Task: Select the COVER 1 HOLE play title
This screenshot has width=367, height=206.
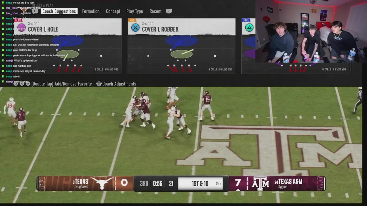Action: tap(43, 29)
